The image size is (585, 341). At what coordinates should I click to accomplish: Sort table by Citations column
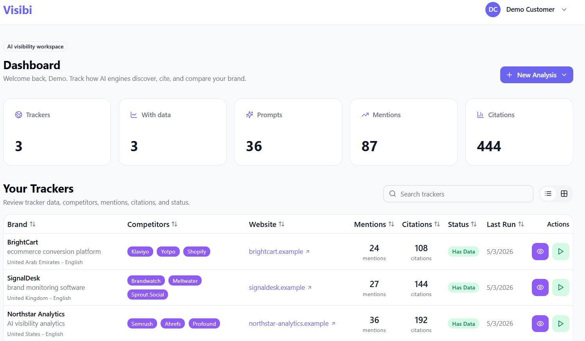(x=421, y=224)
